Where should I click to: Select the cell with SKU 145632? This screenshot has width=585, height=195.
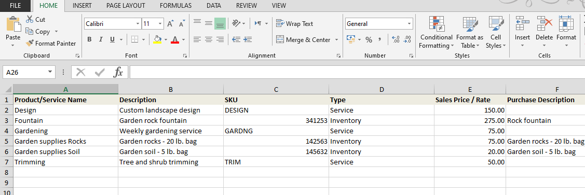point(276,152)
